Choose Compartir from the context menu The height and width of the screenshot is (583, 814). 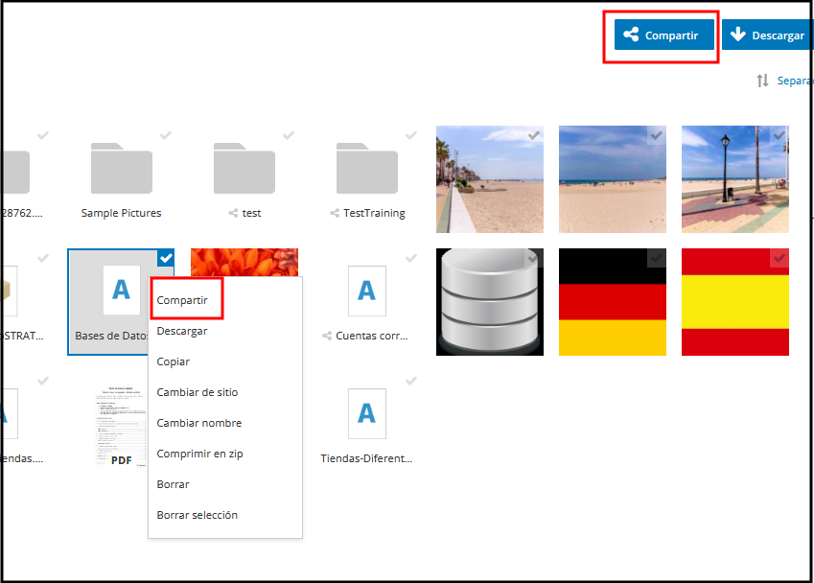click(182, 300)
